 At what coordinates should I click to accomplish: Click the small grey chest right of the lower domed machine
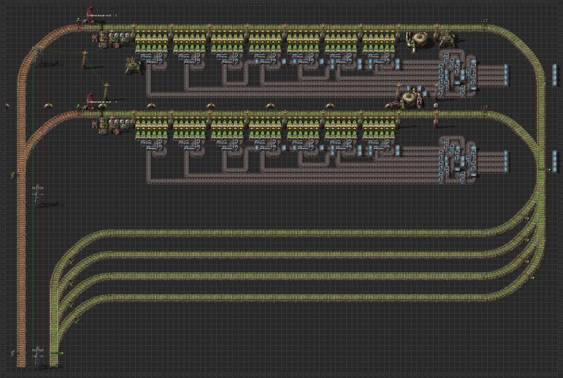pos(436,105)
